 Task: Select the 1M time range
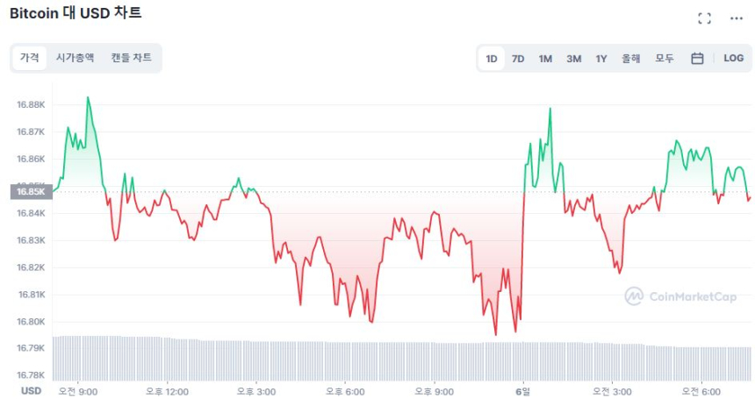pyautogui.click(x=545, y=59)
